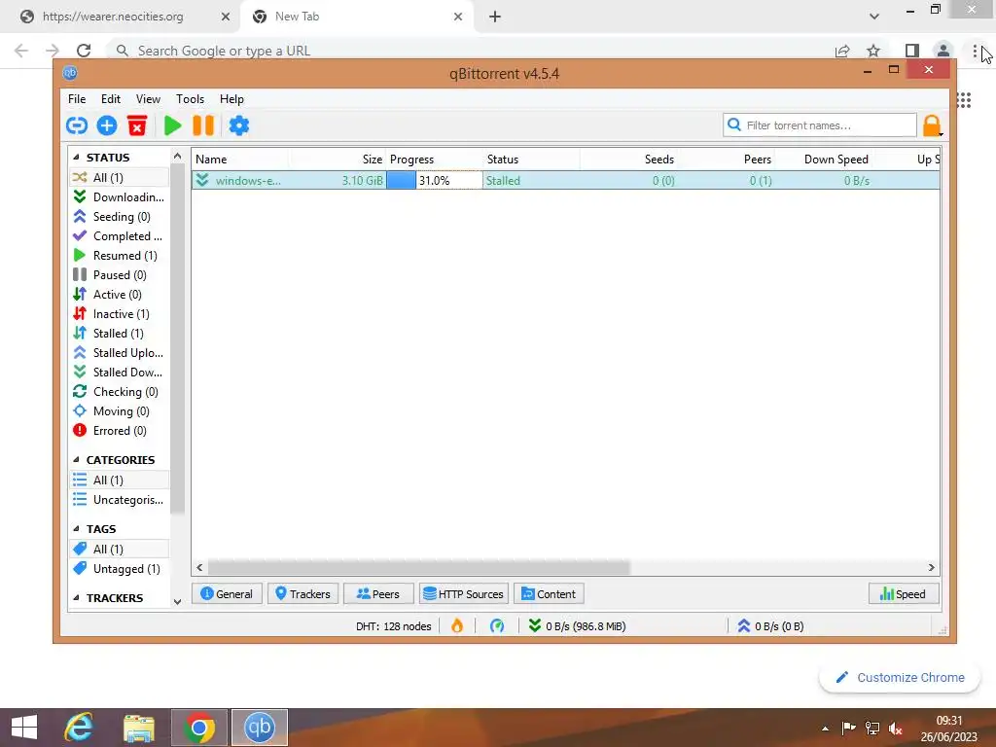The height and width of the screenshot is (747, 996).
Task: Open the Tools menu
Action: [x=190, y=99]
